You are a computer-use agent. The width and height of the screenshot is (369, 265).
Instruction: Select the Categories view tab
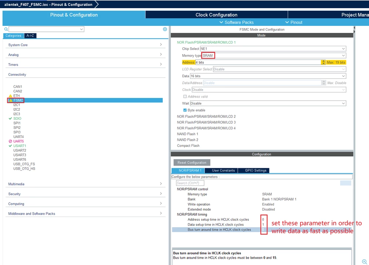(13, 35)
